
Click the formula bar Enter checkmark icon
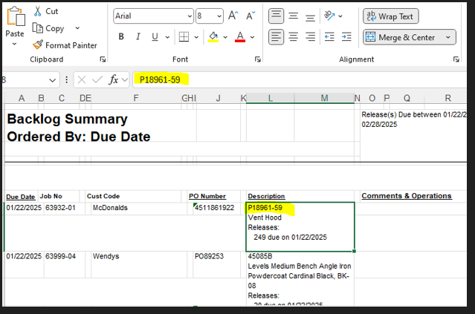click(97, 80)
